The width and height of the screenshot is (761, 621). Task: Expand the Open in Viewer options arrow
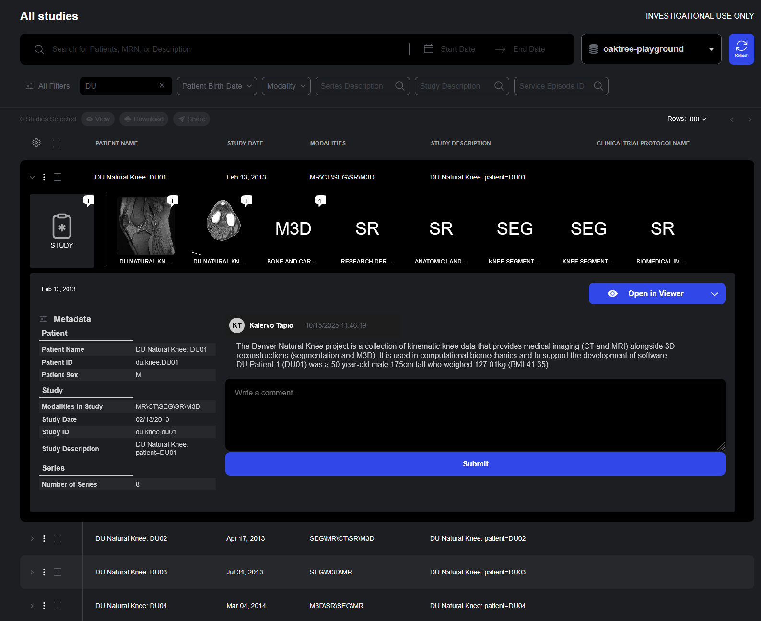coord(714,294)
